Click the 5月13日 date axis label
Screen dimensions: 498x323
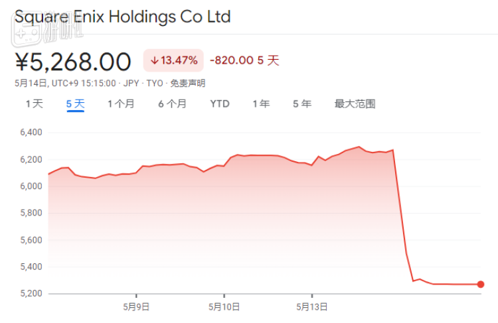(x=311, y=306)
